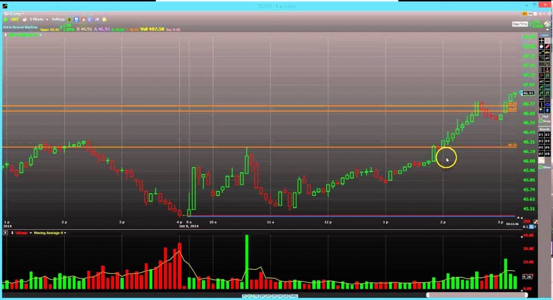Toggle the Show checkbox below boards
The image size is (553, 300).
click(x=540, y=167)
